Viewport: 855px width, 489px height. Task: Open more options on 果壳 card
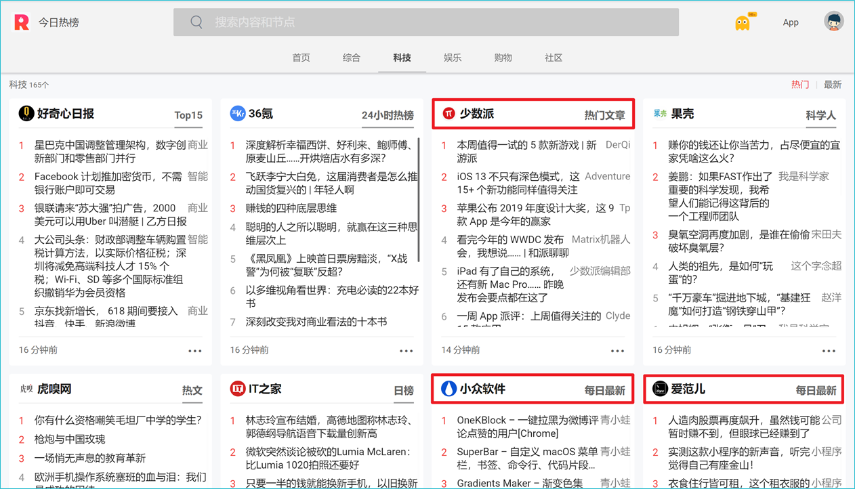(829, 351)
